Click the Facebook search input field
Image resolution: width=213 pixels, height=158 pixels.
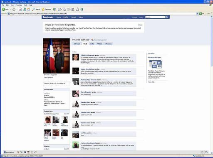tap(155, 17)
